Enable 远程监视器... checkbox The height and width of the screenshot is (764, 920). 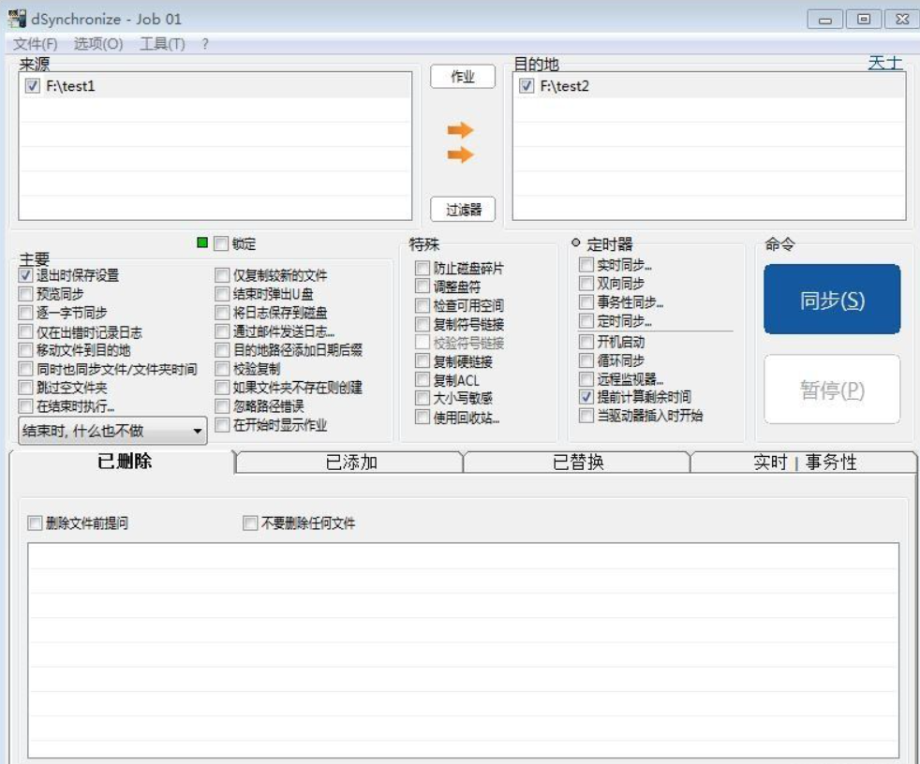(x=586, y=379)
